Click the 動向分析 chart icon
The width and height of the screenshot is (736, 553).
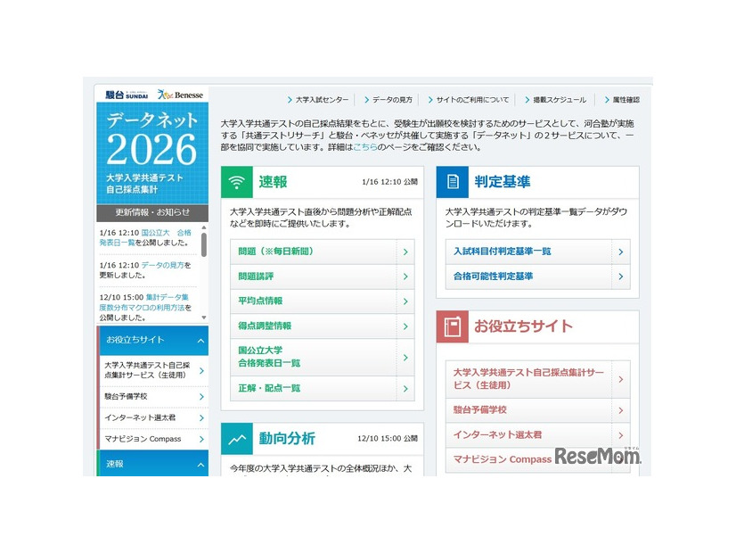tap(237, 440)
